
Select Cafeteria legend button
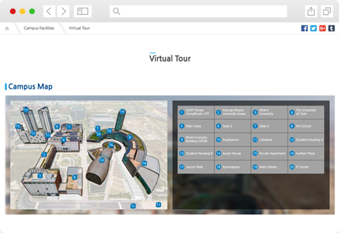(269, 140)
